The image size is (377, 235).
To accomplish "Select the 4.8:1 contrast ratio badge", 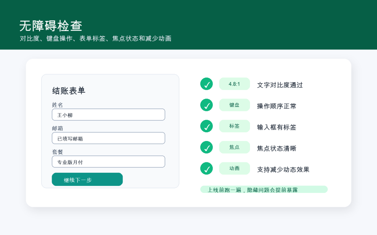I will (x=235, y=84).
